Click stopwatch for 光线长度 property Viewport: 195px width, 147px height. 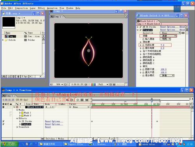pyautogui.click(x=144, y=45)
